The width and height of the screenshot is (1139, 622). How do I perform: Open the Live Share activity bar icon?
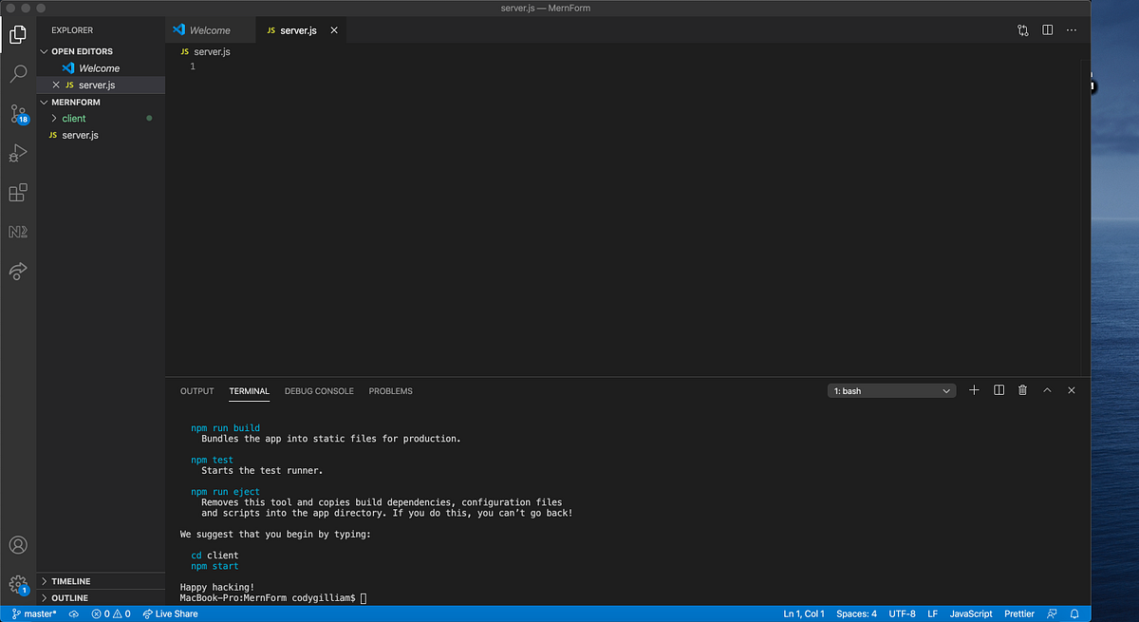pos(18,272)
